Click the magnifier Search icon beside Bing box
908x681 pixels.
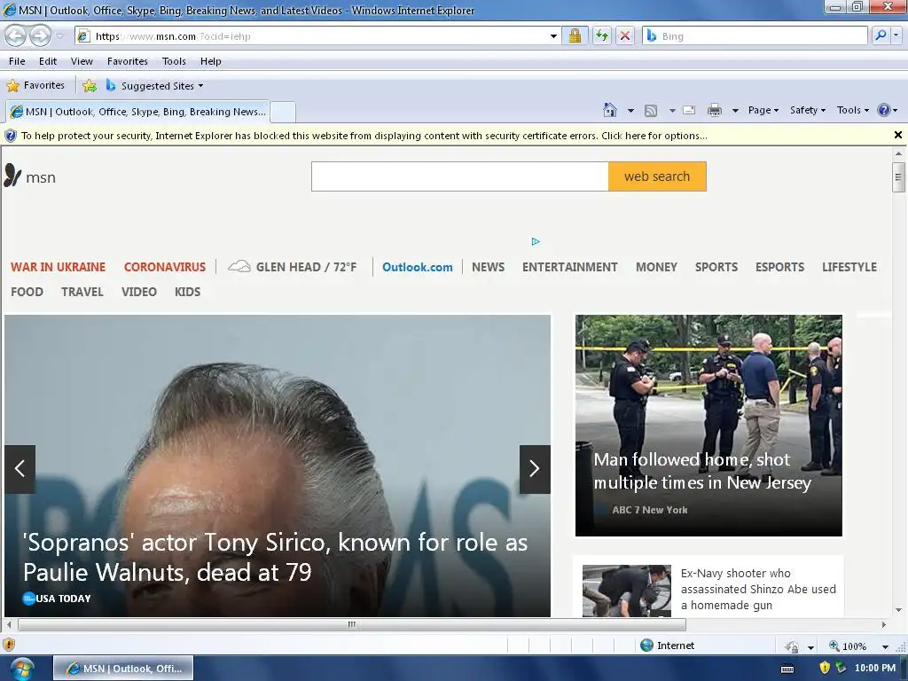point(881,35)
